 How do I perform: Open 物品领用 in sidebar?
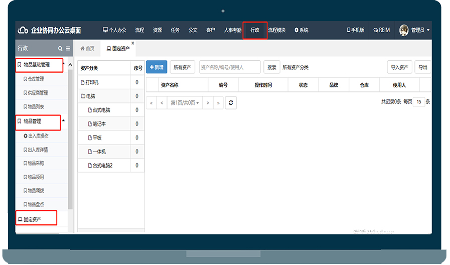click(34, 177)
